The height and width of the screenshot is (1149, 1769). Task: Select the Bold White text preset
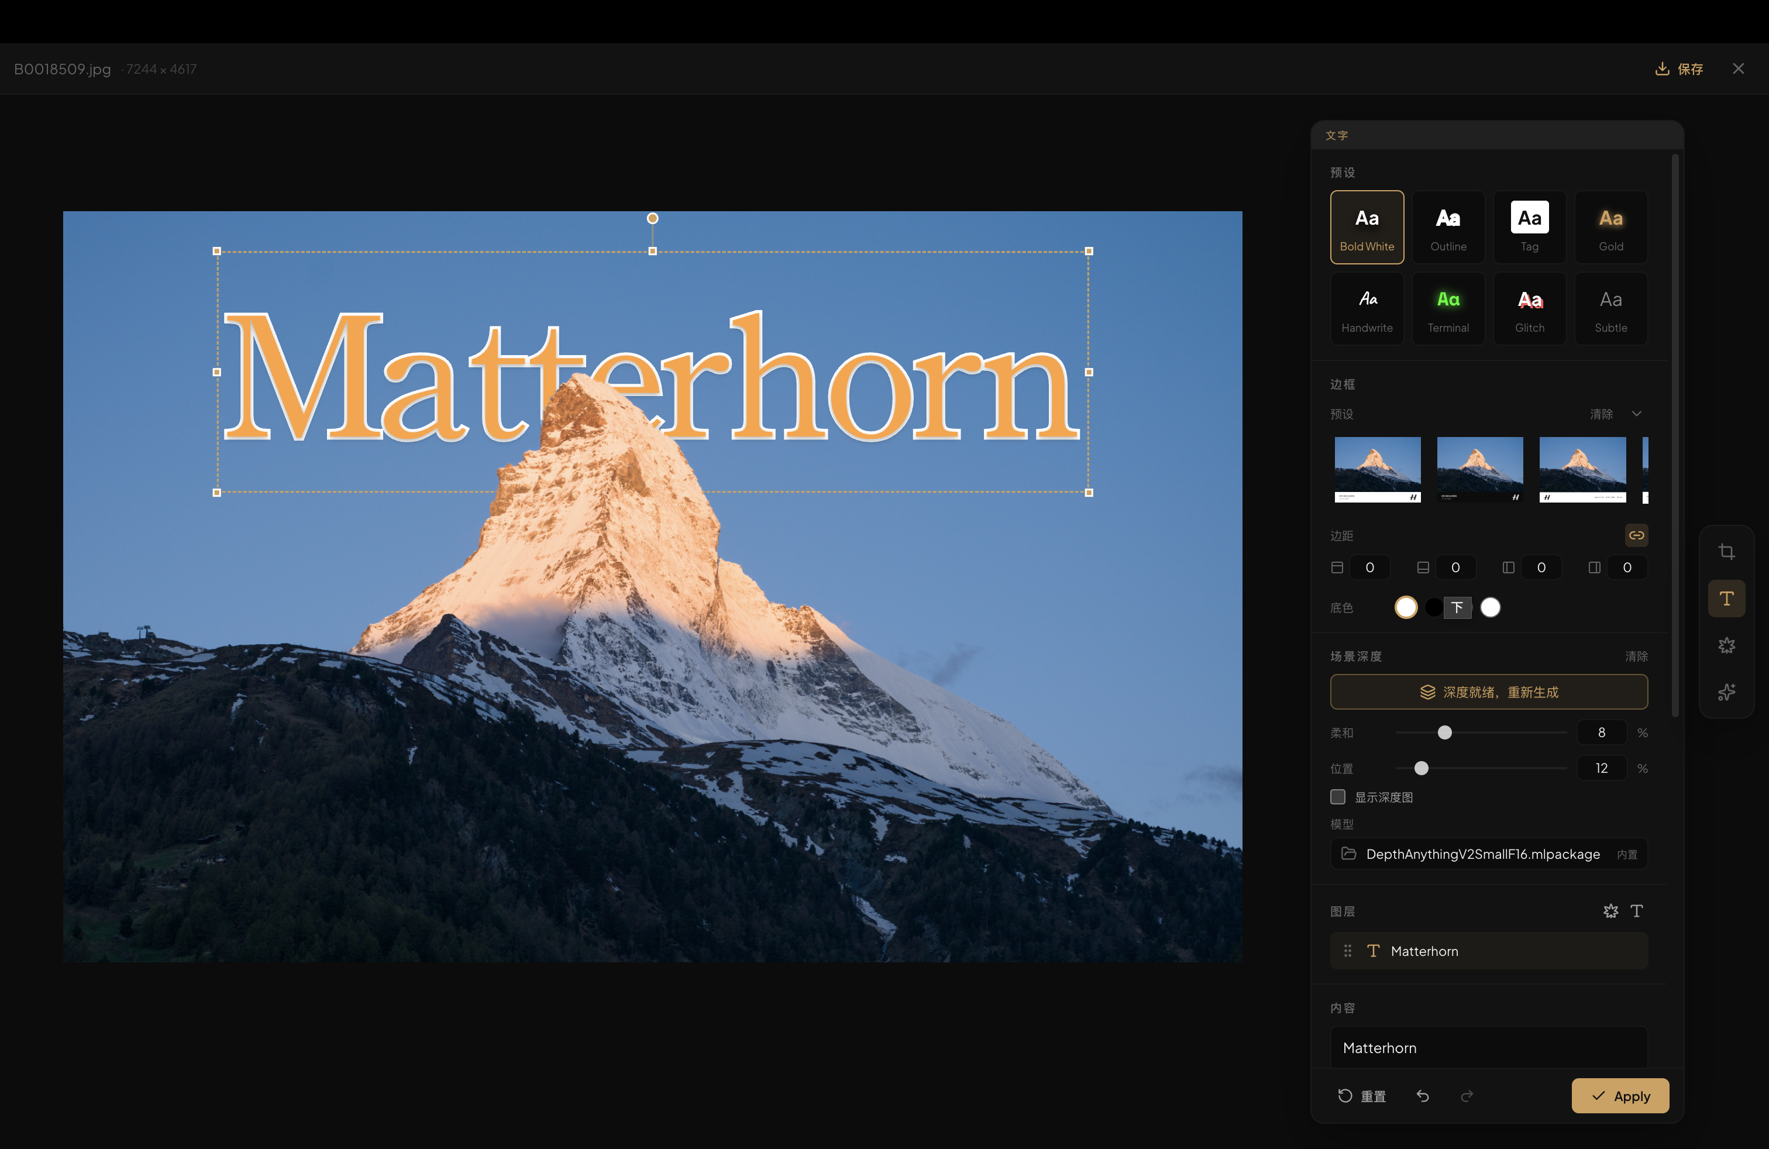[x=1366, y=226]
